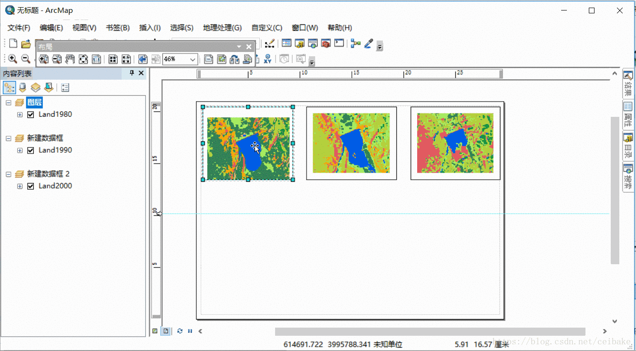Open table of contents Options icon
This screenshot has height=351, width=636.
pos(65,87)
